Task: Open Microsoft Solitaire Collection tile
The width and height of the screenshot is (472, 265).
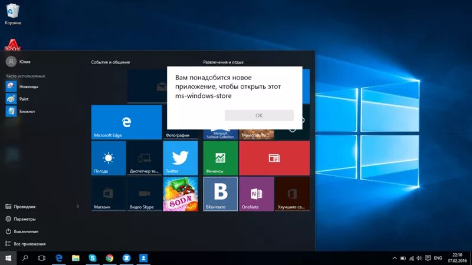Action: pyautogui.click(x=220, y=134)
